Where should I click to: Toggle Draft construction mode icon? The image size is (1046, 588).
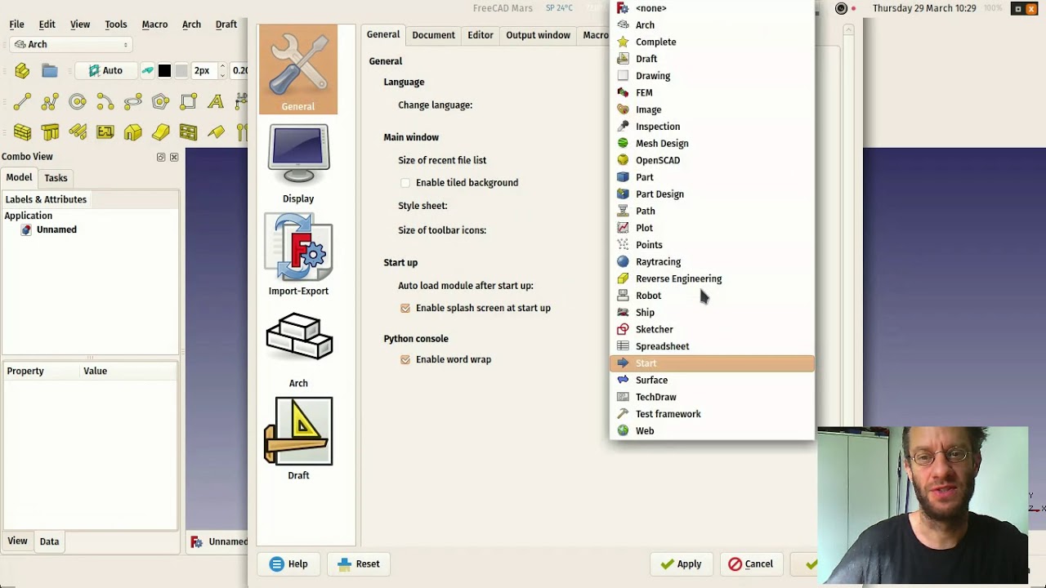(x=148, y=71)
